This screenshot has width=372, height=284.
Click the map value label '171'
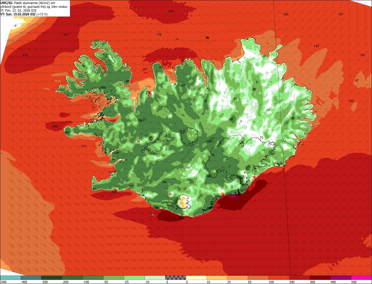point(83,146)
